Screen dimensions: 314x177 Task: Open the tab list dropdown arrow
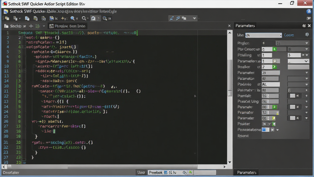[x=44, y=26]
